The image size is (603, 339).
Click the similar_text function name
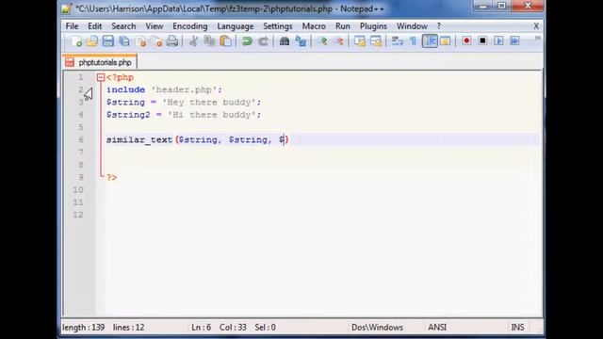tap(139, 140)
